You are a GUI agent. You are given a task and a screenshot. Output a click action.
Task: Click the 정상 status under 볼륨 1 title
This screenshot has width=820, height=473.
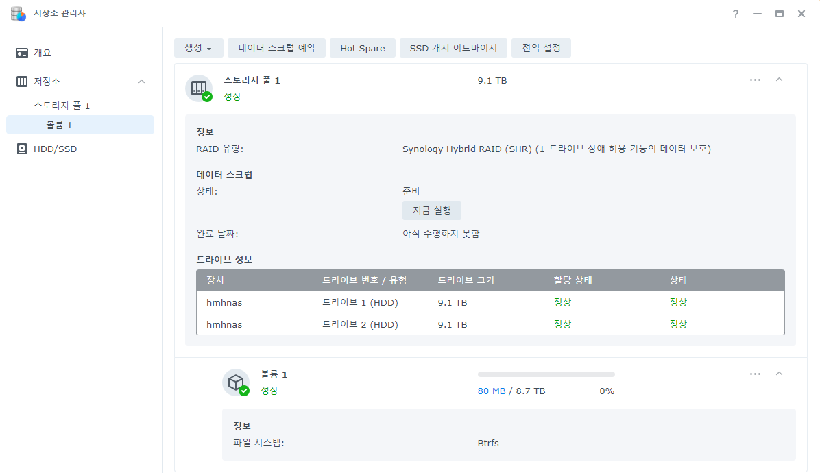click(269, 391)
